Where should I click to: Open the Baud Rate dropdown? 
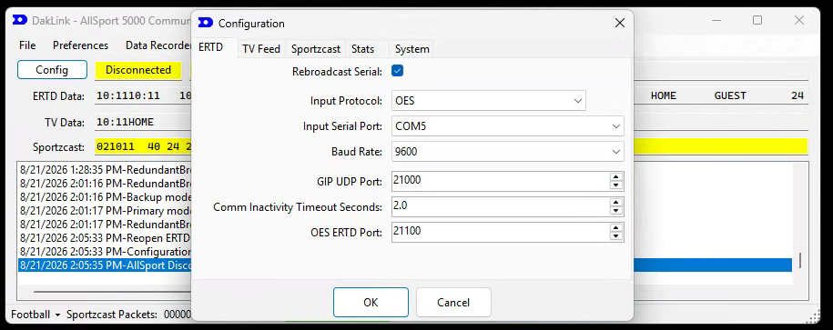coord(507,152)
